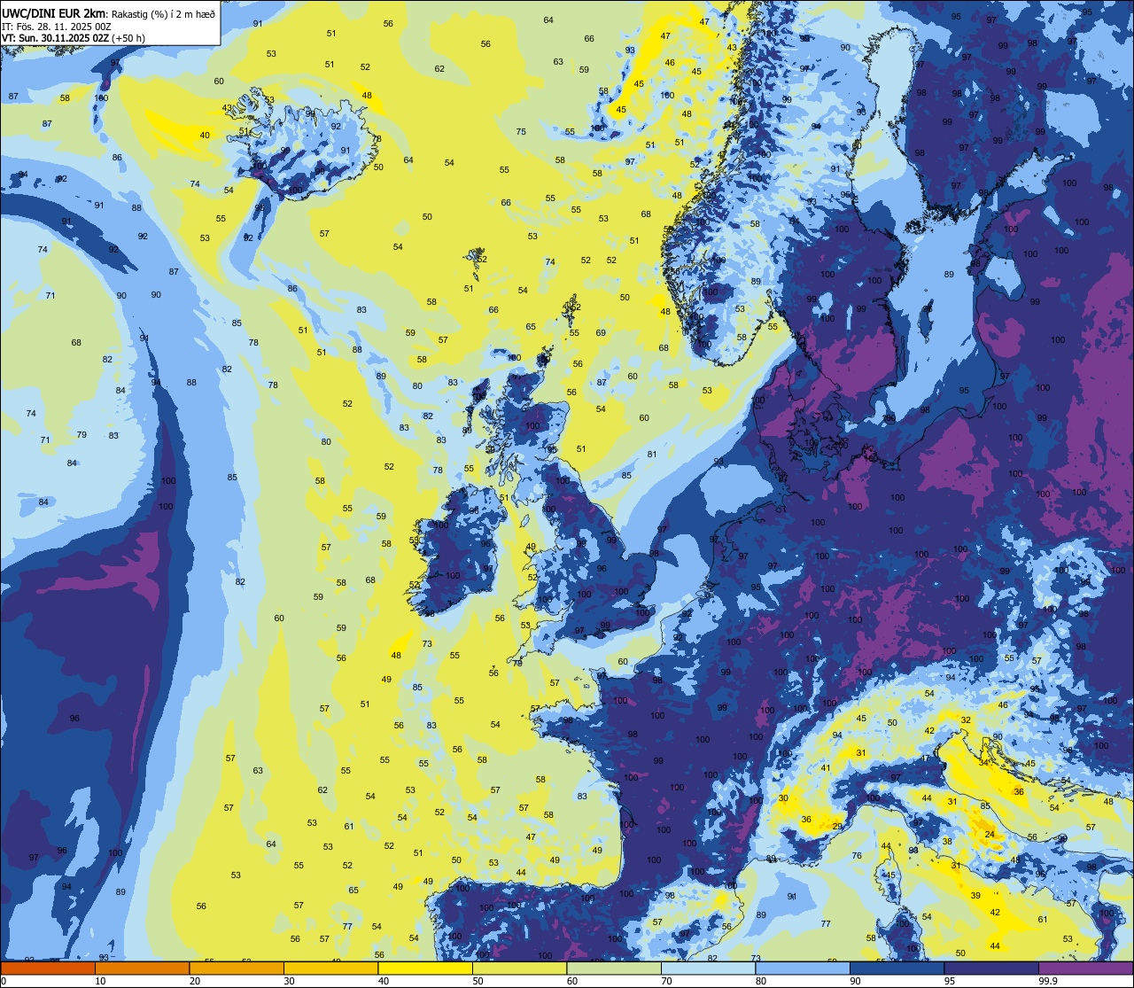Click the 60–70 pale green legend swatch
The height and width of the screenshot is (988, 1134).
614,968
